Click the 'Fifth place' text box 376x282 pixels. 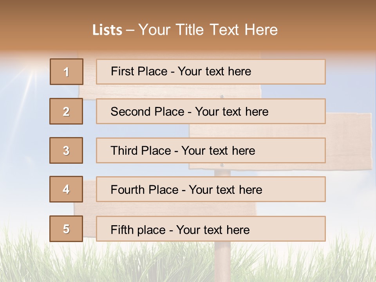[211, 229]
